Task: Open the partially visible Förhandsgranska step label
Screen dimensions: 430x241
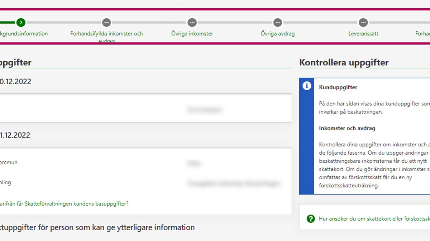Action: click(423, 34)
